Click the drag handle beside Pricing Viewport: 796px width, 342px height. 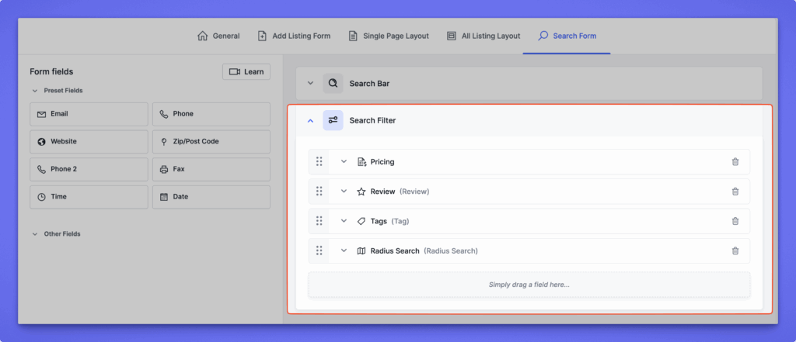pos(319,162)
